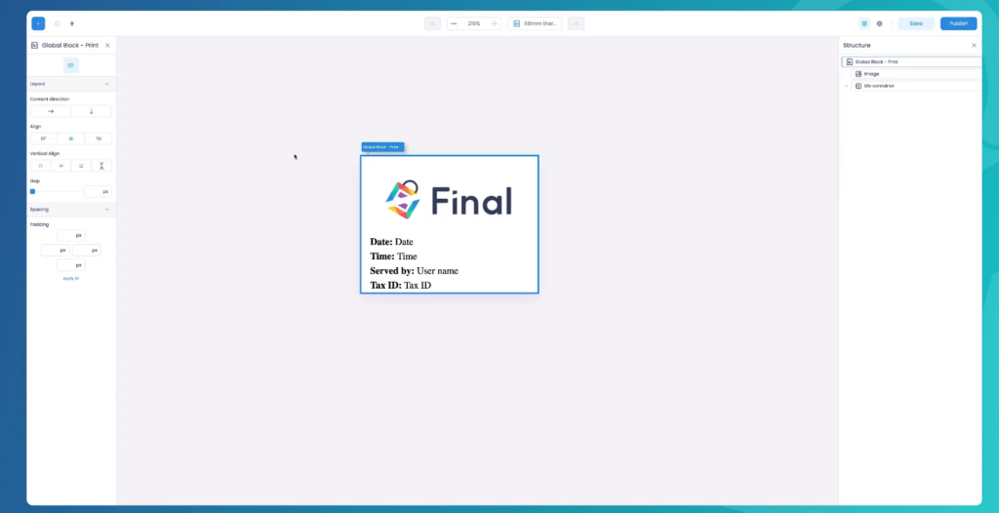Click the paper icon in the 58mm selector
Screen dimensions: 999x513
click(517, 23)
